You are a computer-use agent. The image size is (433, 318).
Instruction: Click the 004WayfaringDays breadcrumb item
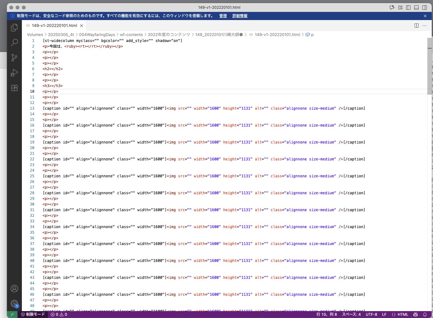pyautogui.click(x=97, y=35)
